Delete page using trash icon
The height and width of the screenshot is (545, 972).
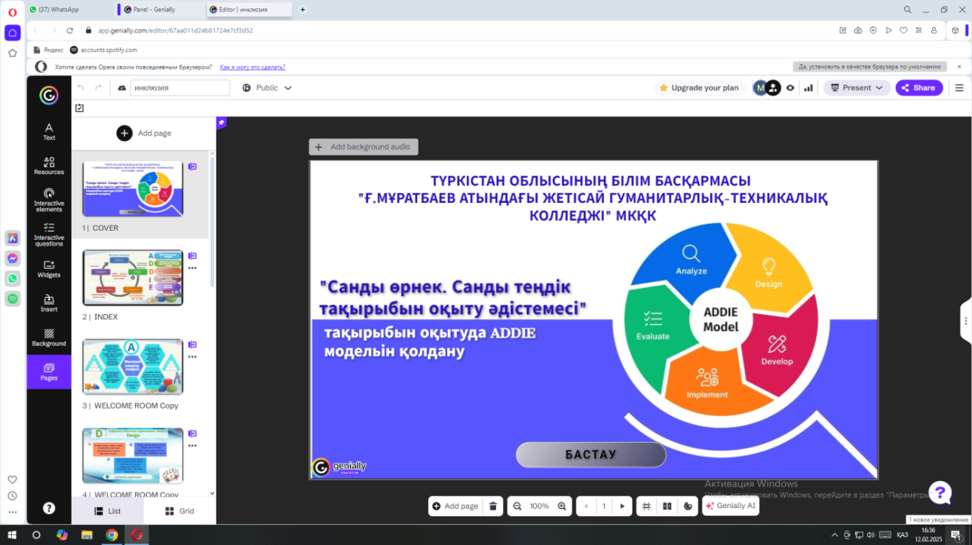tap(492, 506)
